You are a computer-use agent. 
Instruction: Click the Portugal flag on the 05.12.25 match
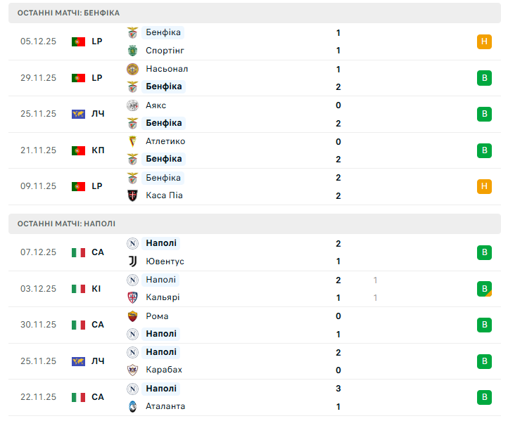[x=78, y=41]
